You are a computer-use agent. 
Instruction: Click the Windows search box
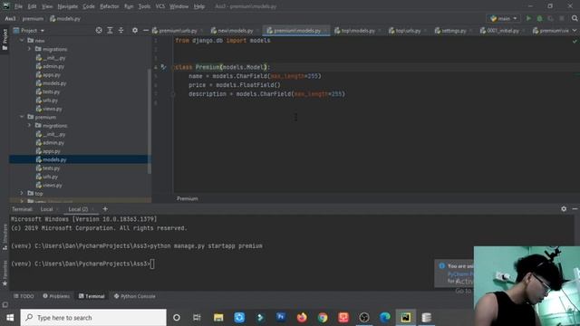tap(93, 318)
